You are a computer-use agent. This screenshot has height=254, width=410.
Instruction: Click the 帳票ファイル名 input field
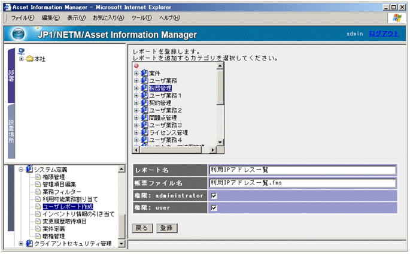point(302,183)
